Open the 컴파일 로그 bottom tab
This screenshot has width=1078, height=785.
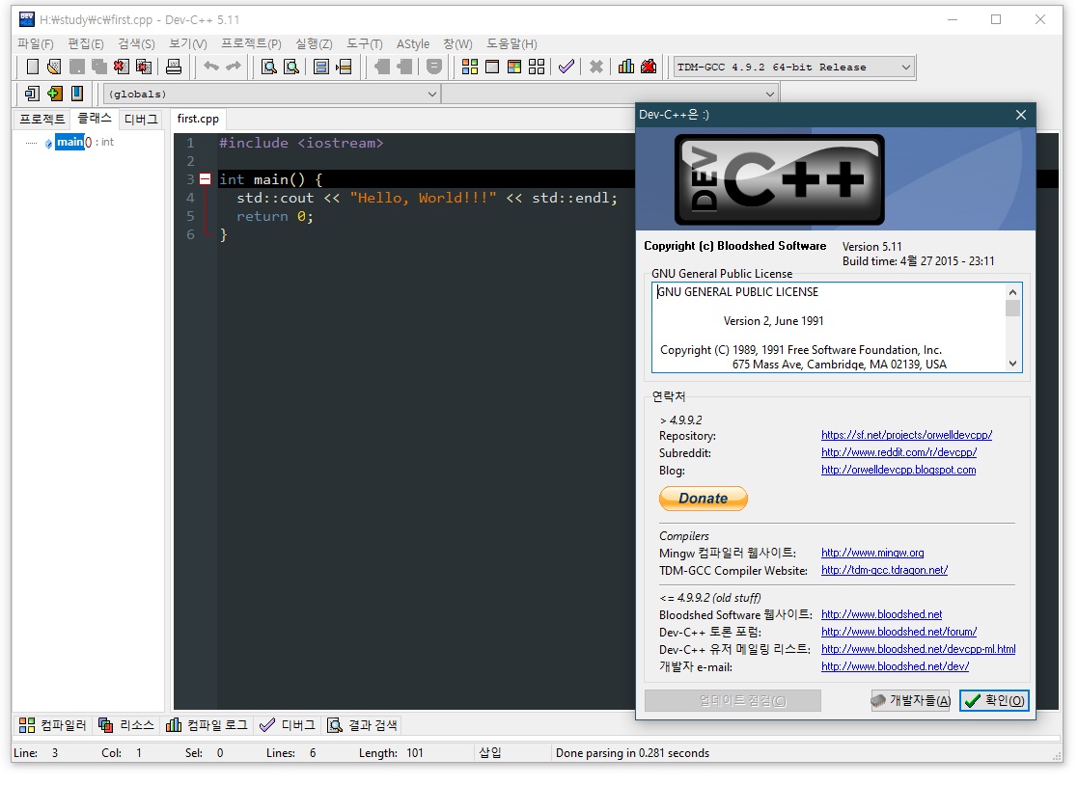pos(207,725)
